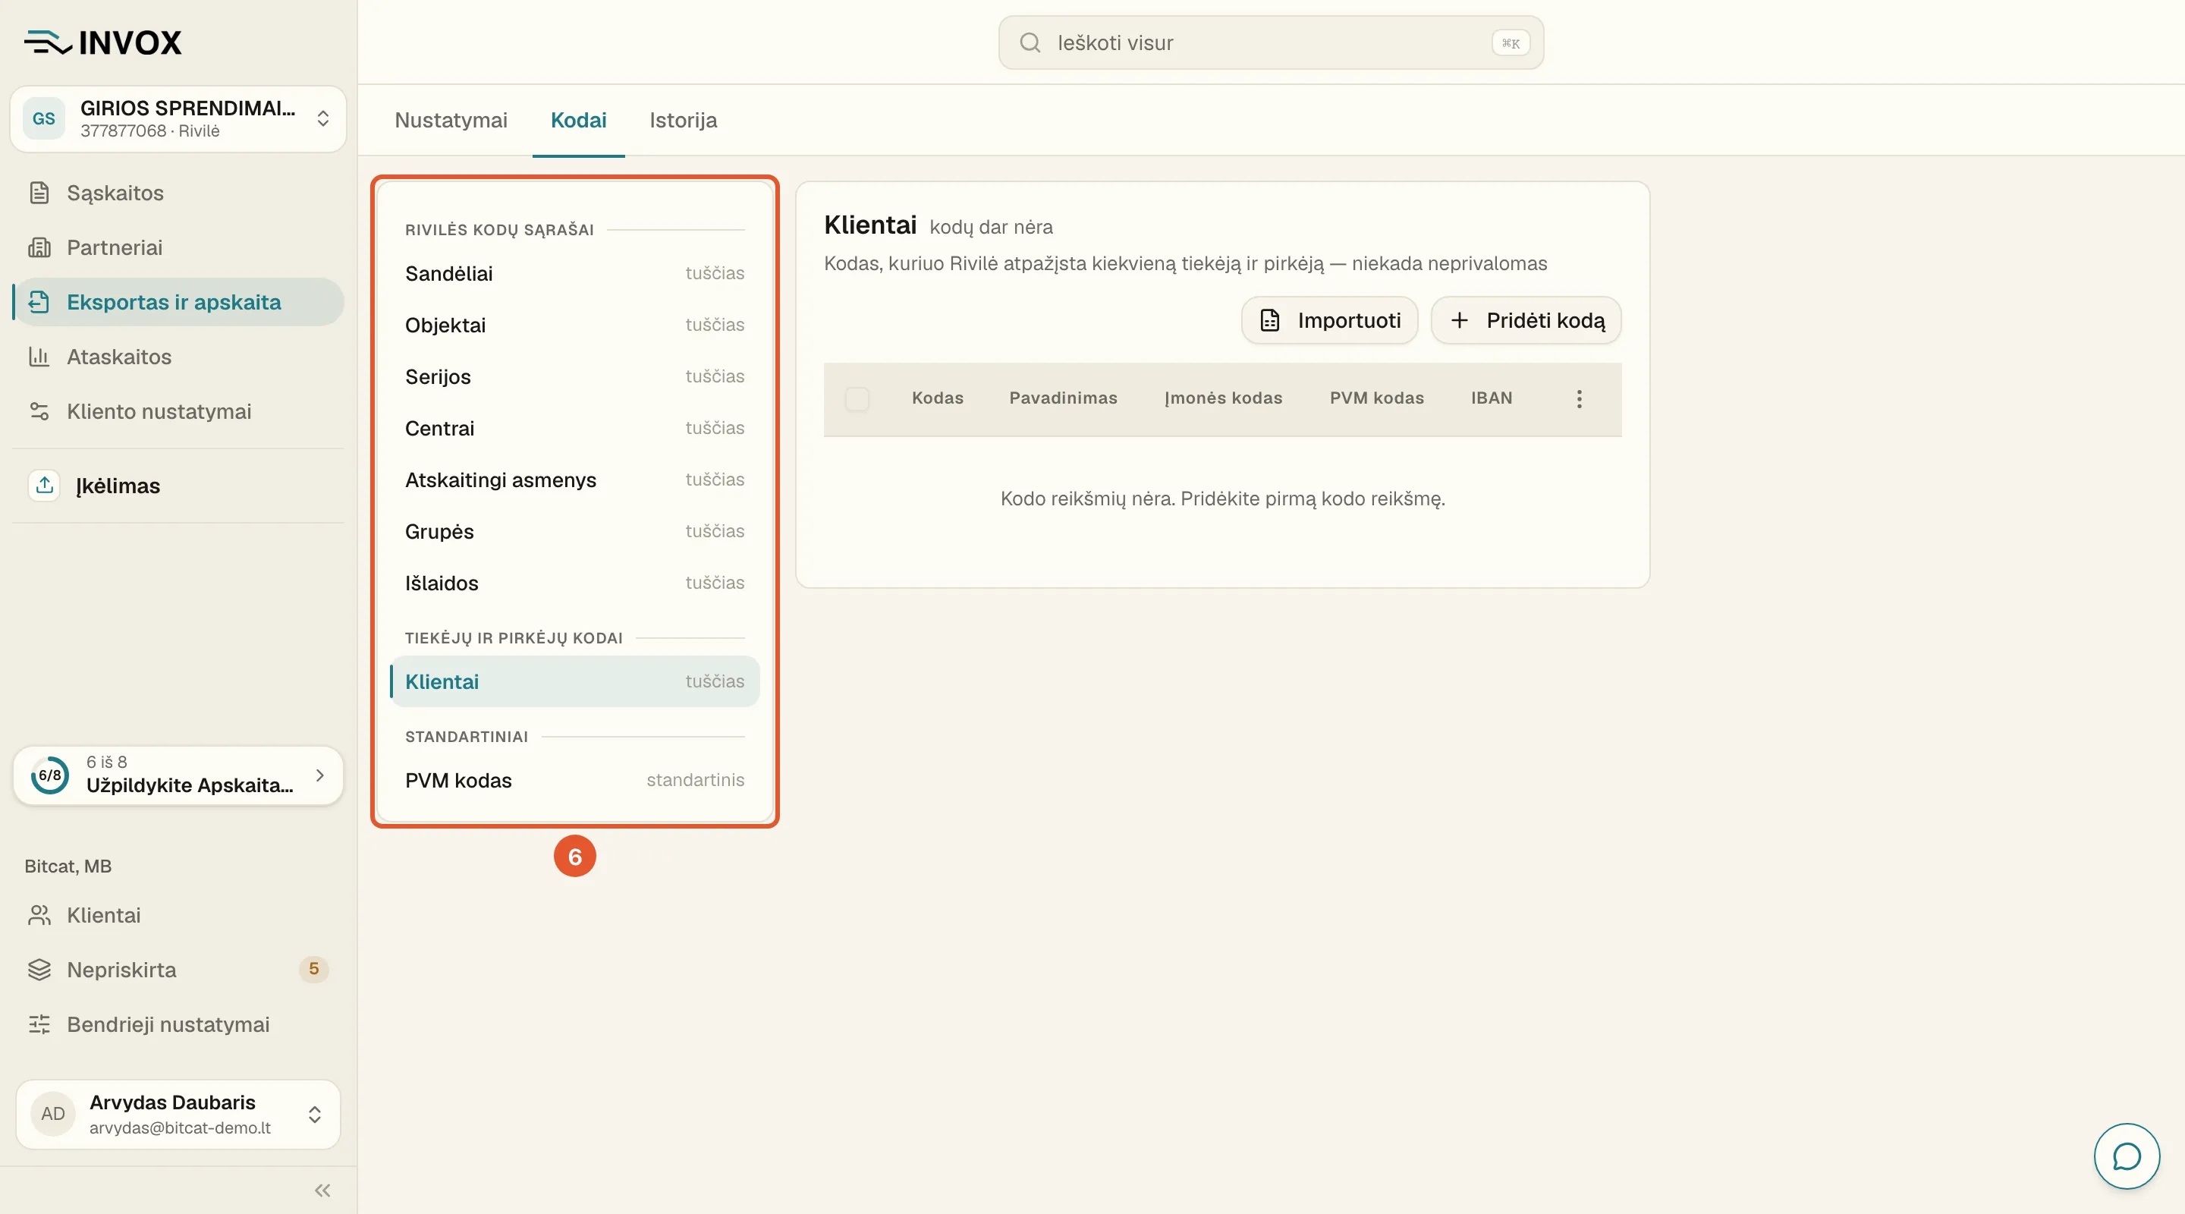
Task: Select the Sandėliai code list
Action: coord(574,273)
